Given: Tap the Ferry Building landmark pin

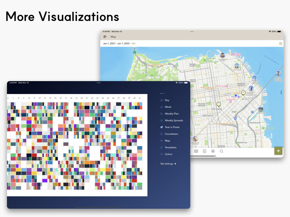Looking at the screenshot, I should tap(255, 78).
